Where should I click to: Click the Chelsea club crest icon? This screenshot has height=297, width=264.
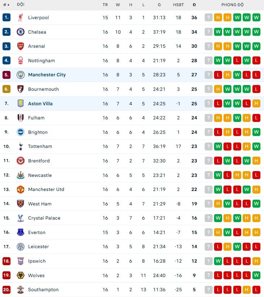(x=21, y=32)
